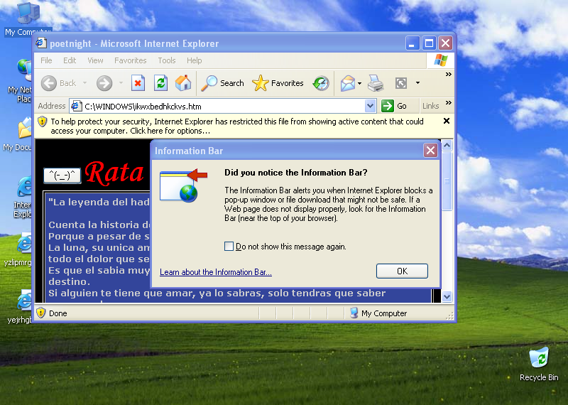Expand the Links bar chevron
Image resolution: width=568 pixels, height=405 pixels.
(449, 103)
